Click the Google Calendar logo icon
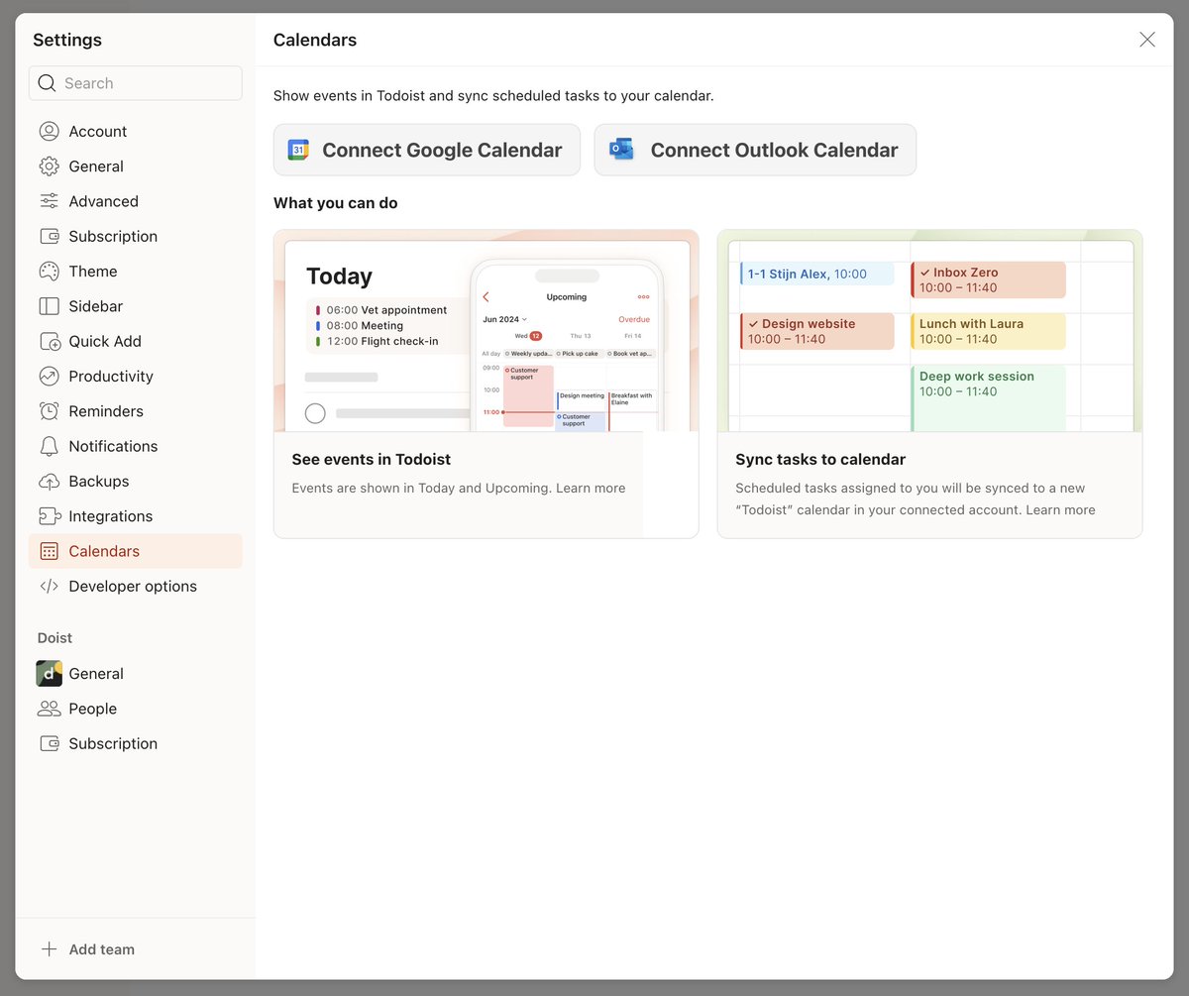The image size is (1189, 996). click(298, 150)
